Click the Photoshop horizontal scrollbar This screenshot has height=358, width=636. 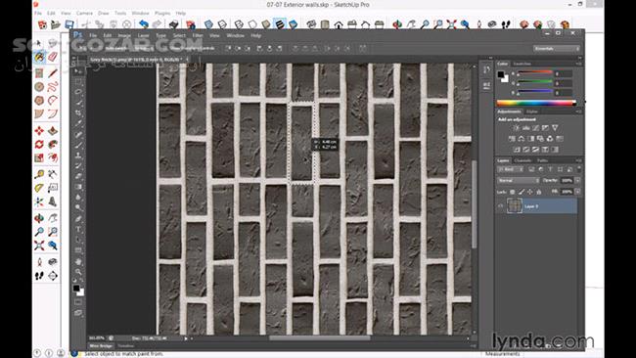pyautogui.click(x=320, y=337)
